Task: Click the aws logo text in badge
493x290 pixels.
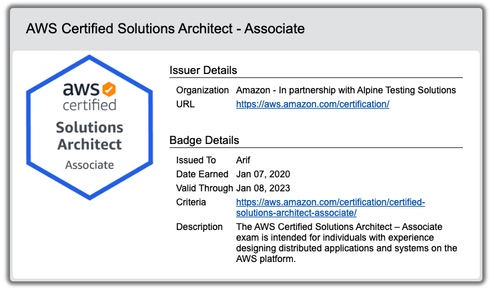Action: [81, 89]
